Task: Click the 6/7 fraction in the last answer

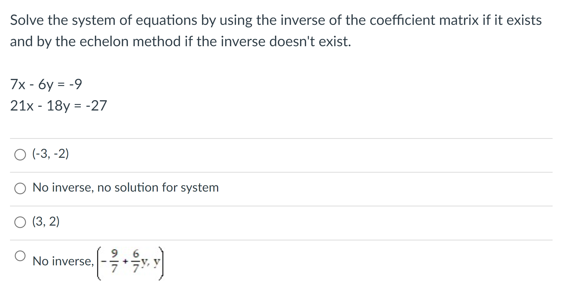Action: click(136, 261)
